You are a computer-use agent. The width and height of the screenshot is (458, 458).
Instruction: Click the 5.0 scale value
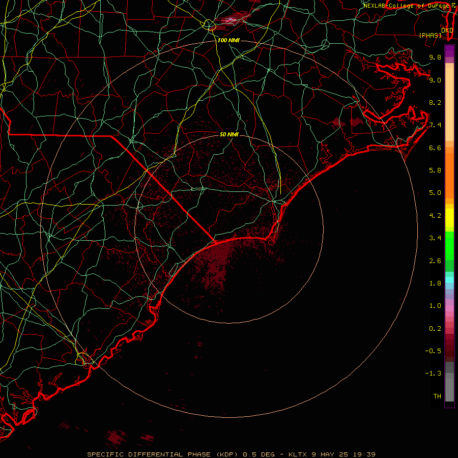click(x=435, y=193)
